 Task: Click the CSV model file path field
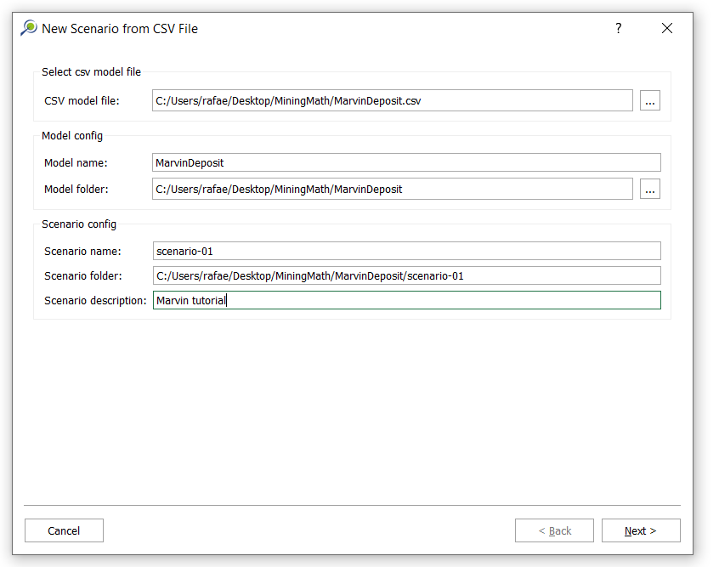393,101
